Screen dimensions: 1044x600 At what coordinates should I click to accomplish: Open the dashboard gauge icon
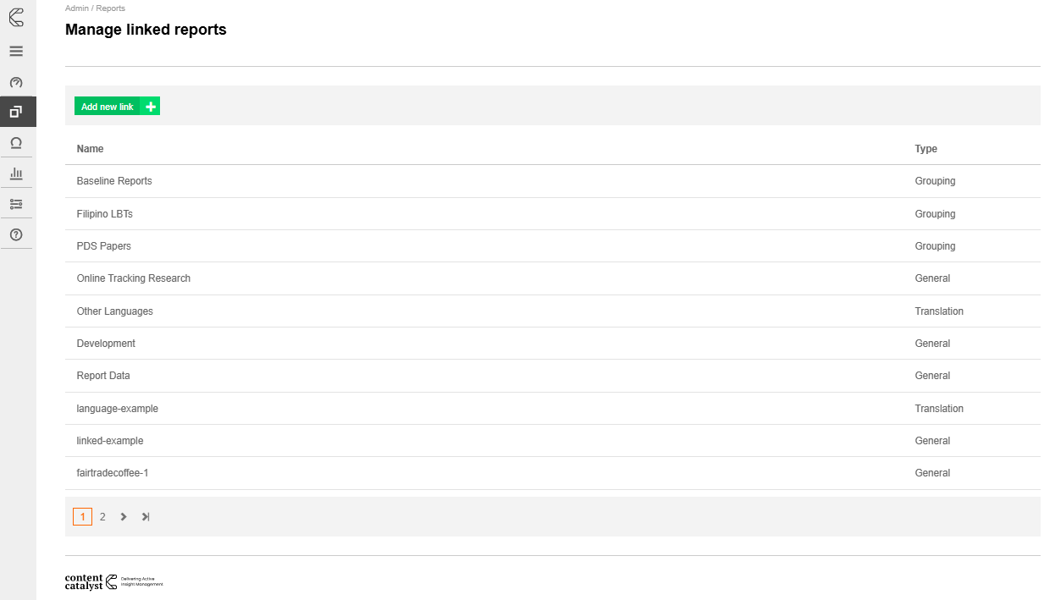[x=16, y=82]
